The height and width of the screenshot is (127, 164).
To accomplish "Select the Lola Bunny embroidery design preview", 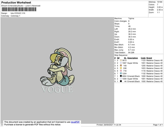I will (x=57, y=67).
